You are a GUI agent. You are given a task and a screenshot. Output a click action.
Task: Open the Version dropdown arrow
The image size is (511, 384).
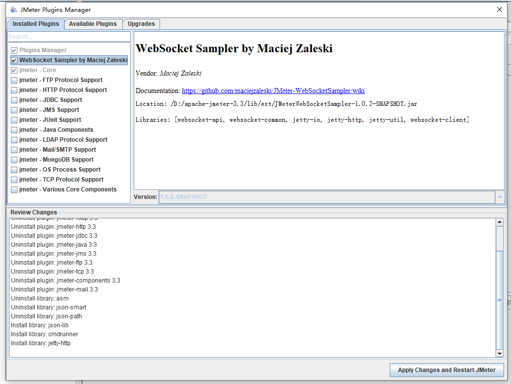click(500, 197)
